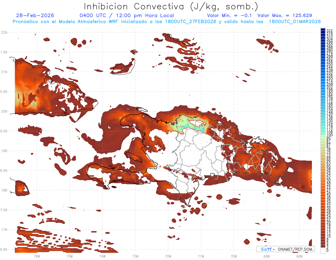Click the colorbar value "322"
Screen dimensions: 336x260
[330, 31]
